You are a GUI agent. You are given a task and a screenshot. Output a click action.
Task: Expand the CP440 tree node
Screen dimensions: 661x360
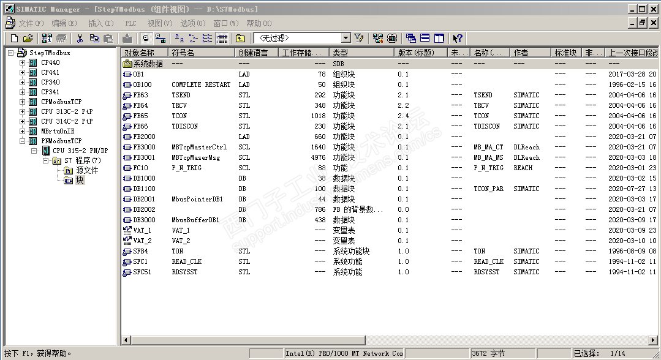tap(22, 62)
